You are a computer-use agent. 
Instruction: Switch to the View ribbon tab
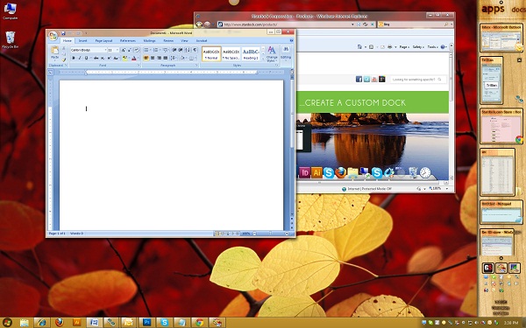184,40
